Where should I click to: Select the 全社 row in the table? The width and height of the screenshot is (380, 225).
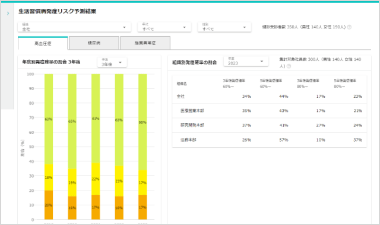click(270, 97)
